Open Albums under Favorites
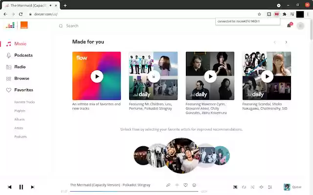Viewport: 313px width, 195px height. (x=20, y=119)
